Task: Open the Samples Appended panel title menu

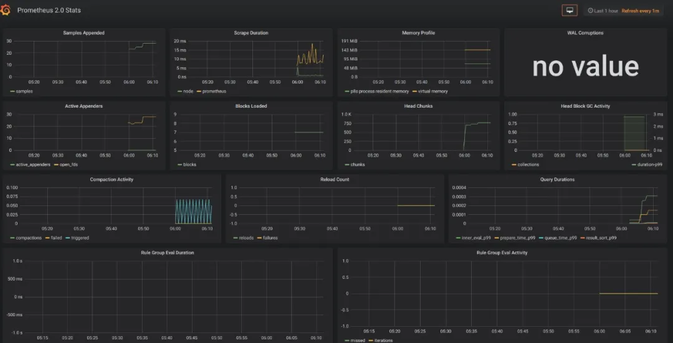Action: point(84,33)
